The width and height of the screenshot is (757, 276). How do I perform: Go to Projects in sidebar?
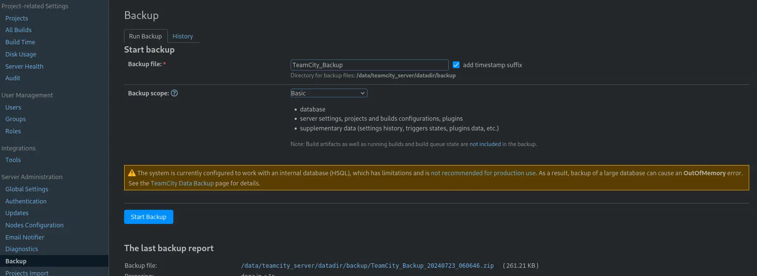click(17, 18)
